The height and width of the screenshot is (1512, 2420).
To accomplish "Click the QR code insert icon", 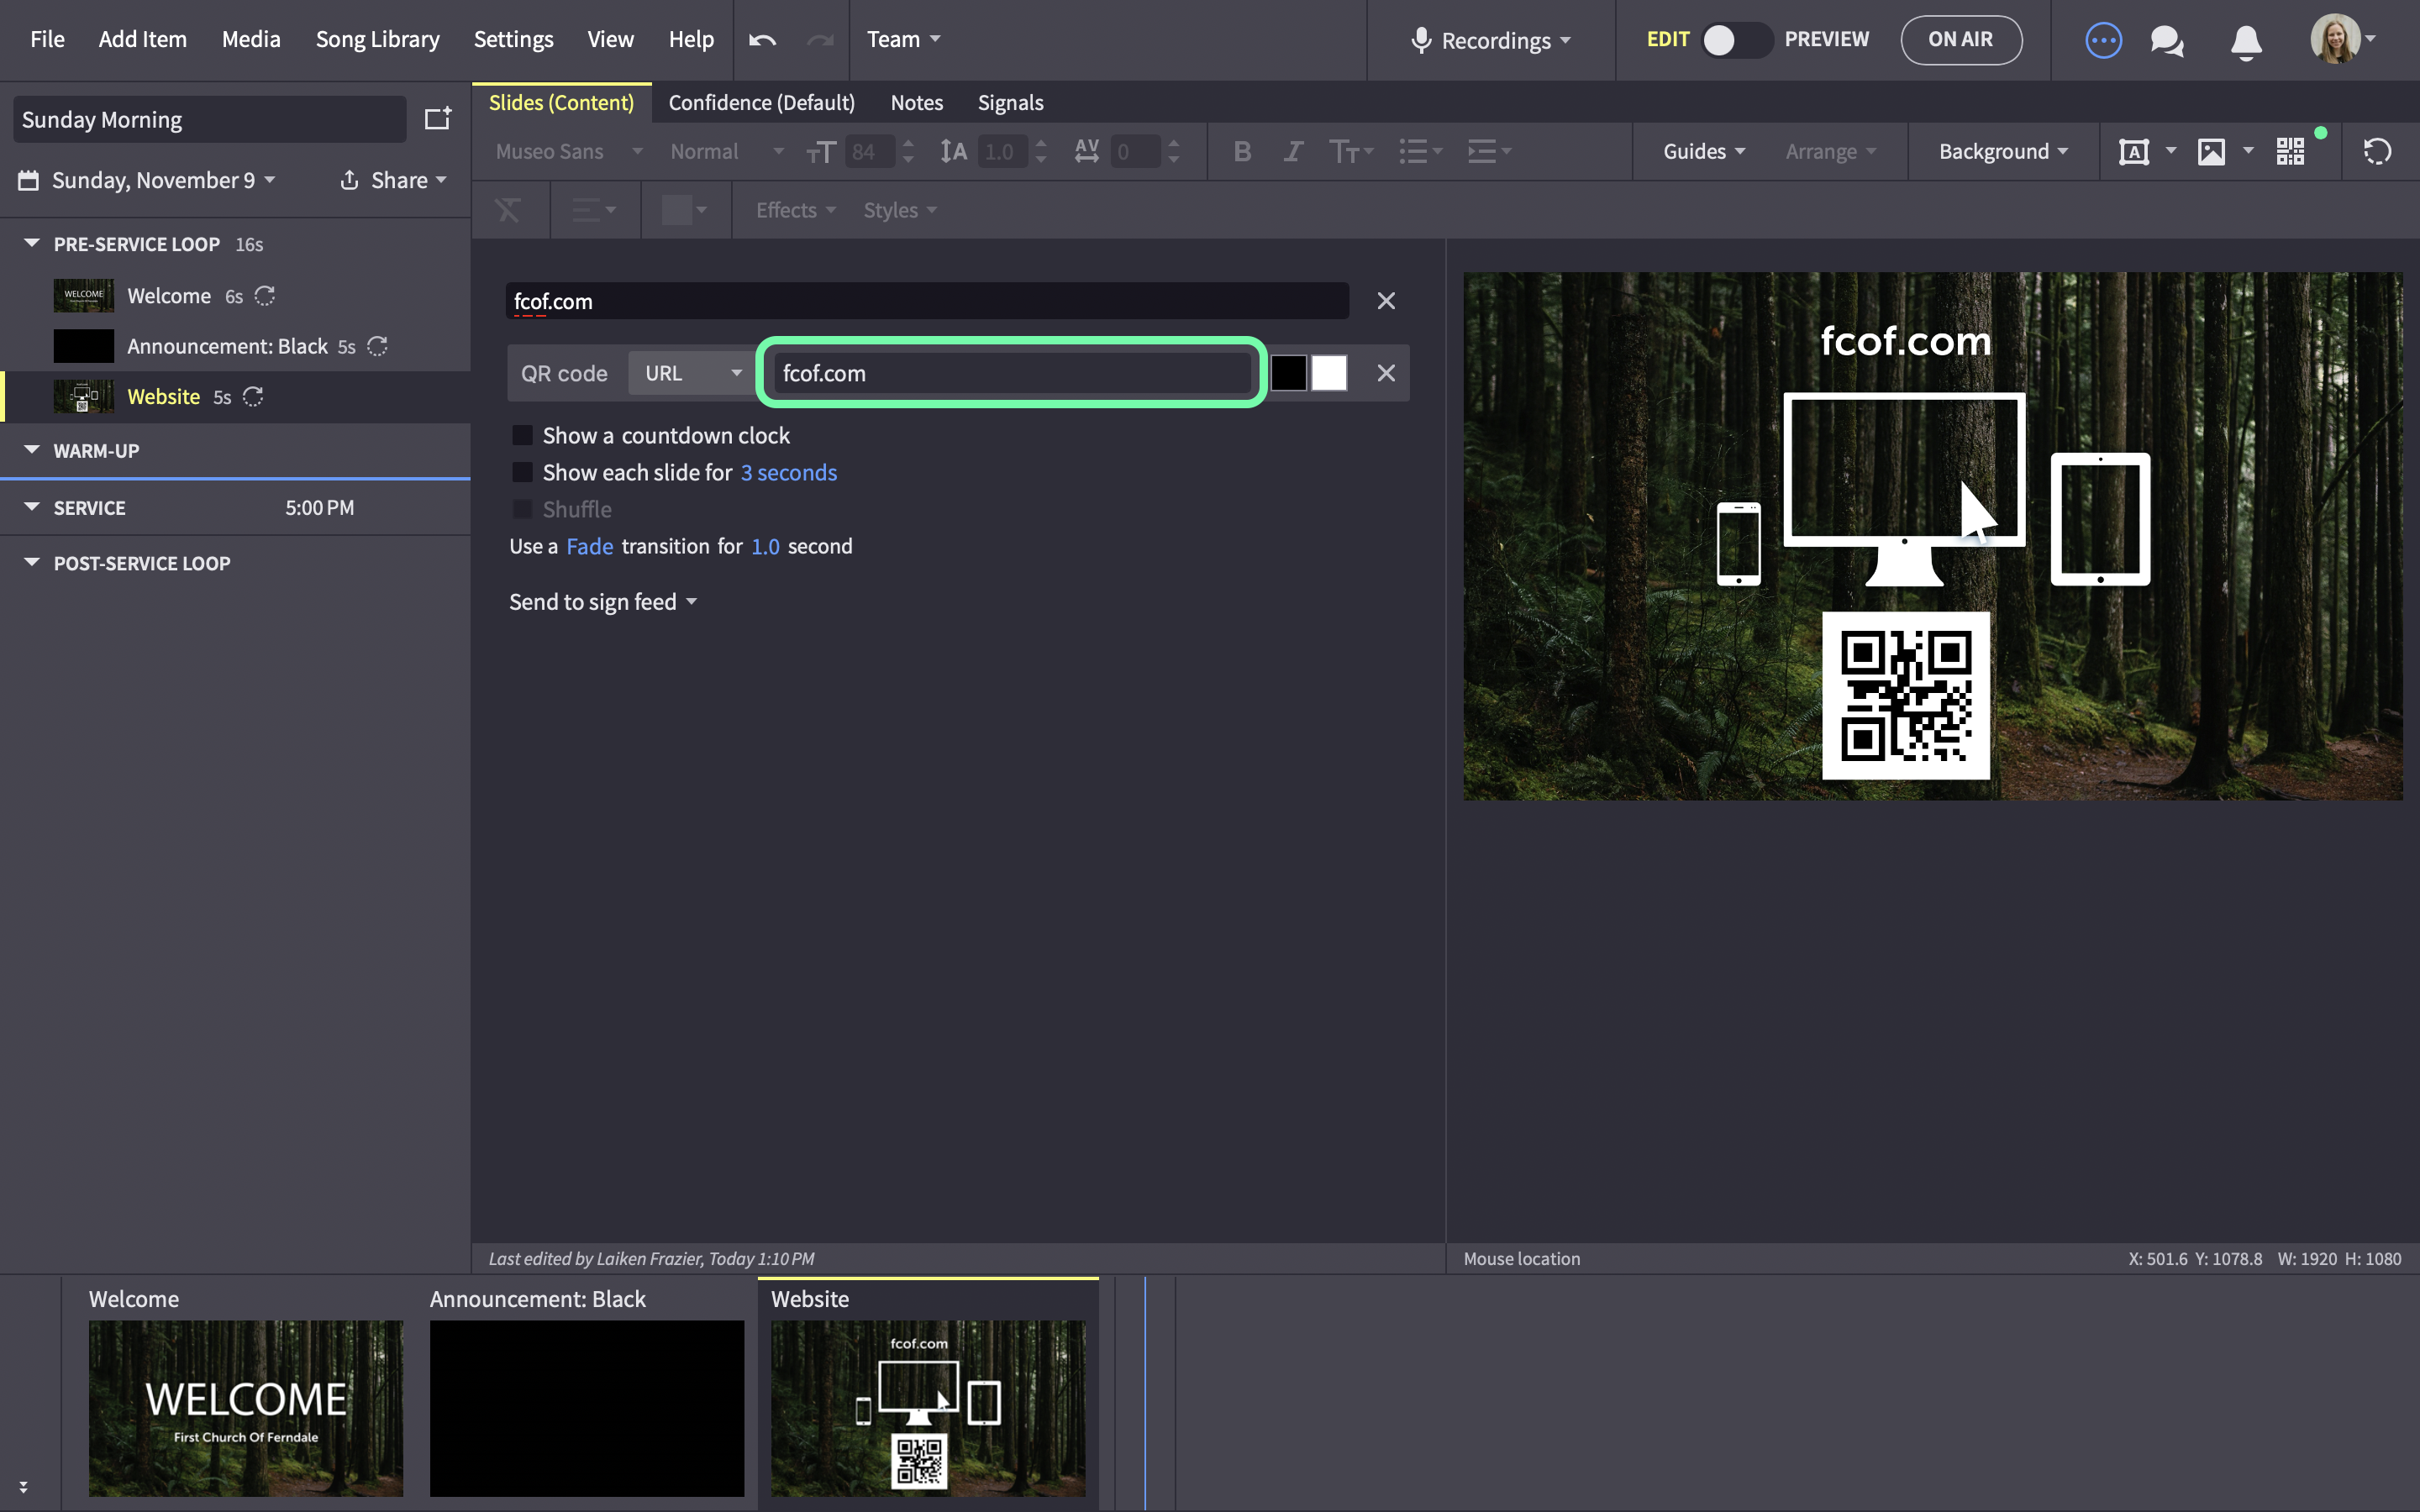I will click(x=2291, y=152).
